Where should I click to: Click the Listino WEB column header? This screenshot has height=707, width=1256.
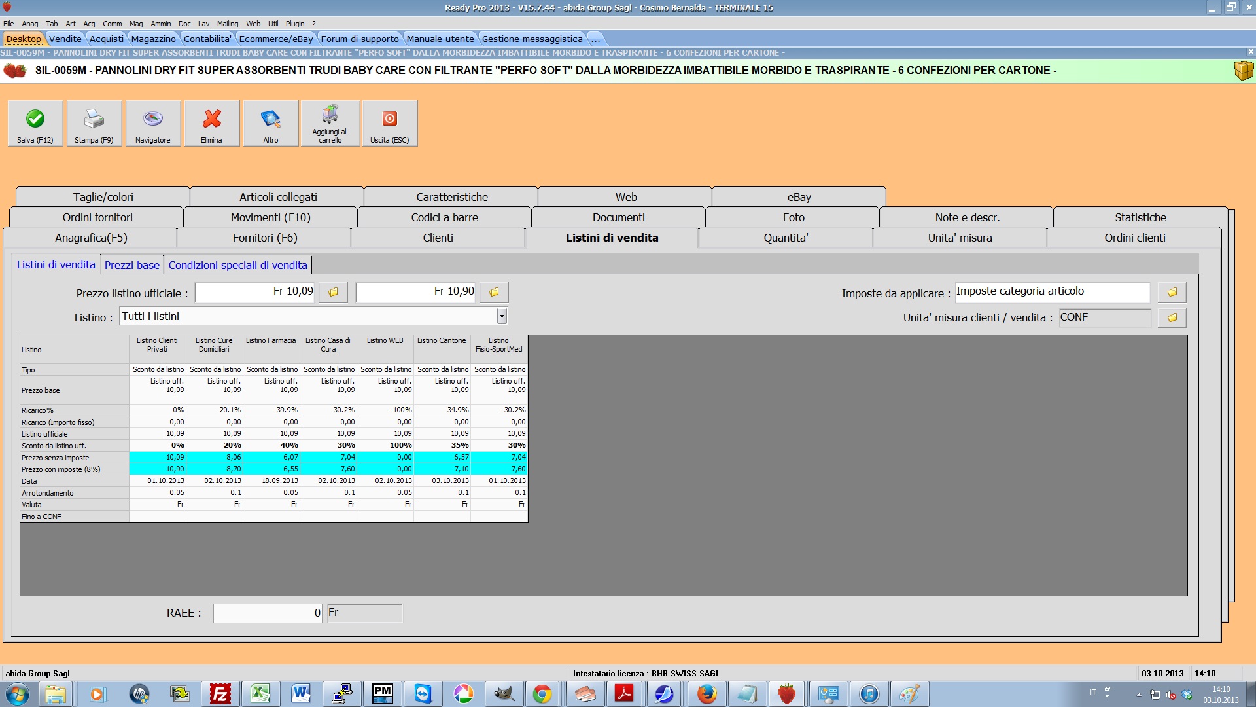[385, 349]
